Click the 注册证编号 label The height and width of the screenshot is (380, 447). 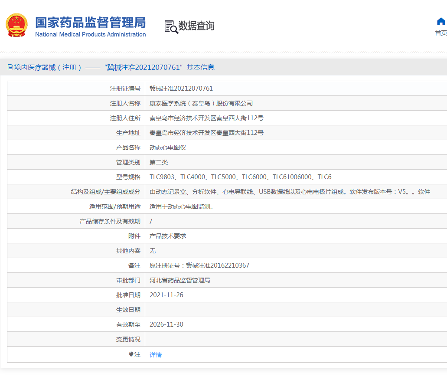(x=125, y=89)
